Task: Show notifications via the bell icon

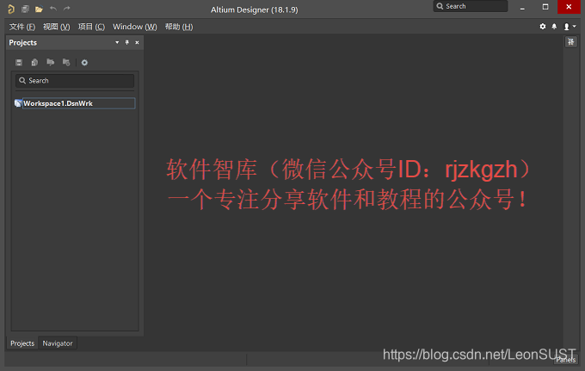Action: (x=554, y=27)
